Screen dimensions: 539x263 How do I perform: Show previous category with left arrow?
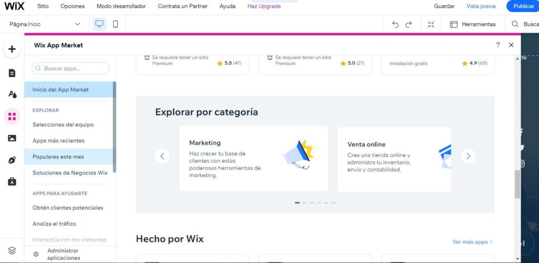point(162,156)
